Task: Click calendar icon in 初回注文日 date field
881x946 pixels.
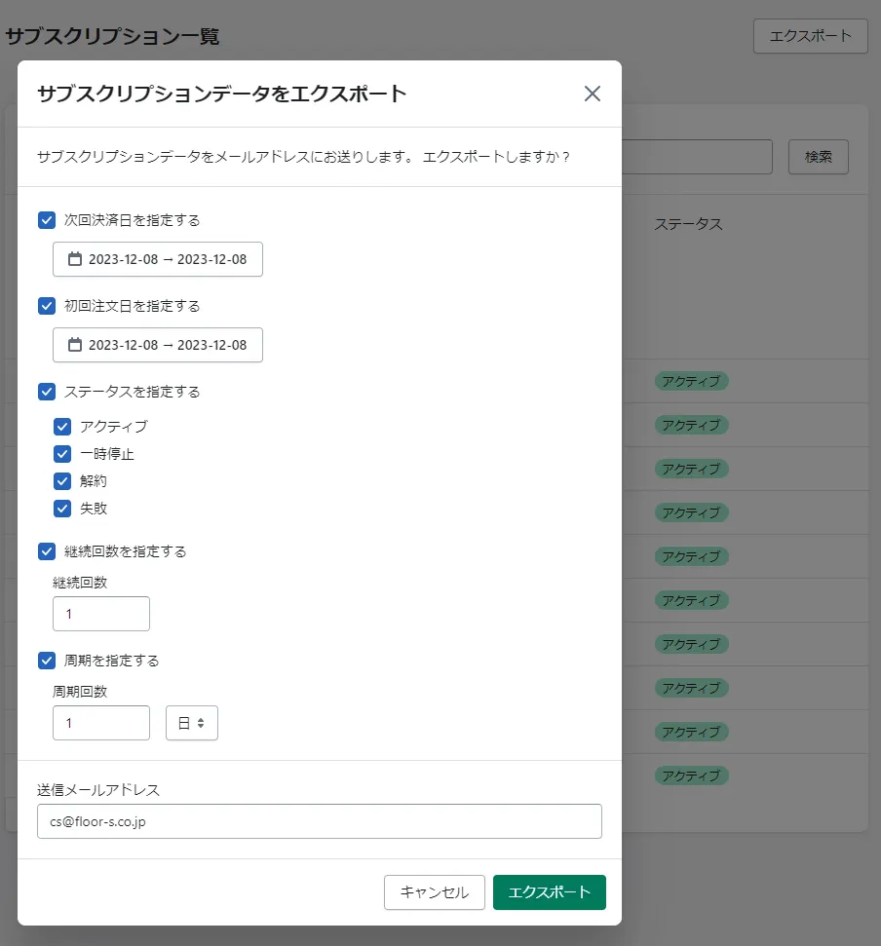Action: (x=75, y=345)
